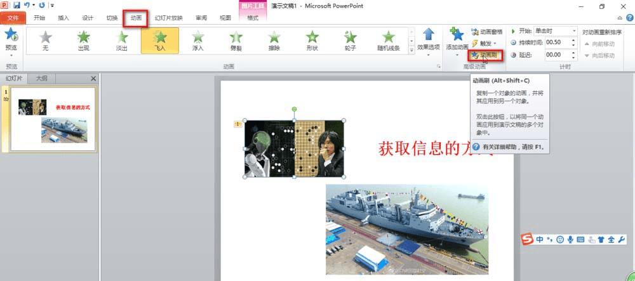Click the Sogou input method S logo
The height and width of the screenshot is (281, 635).
pos(527,239)
